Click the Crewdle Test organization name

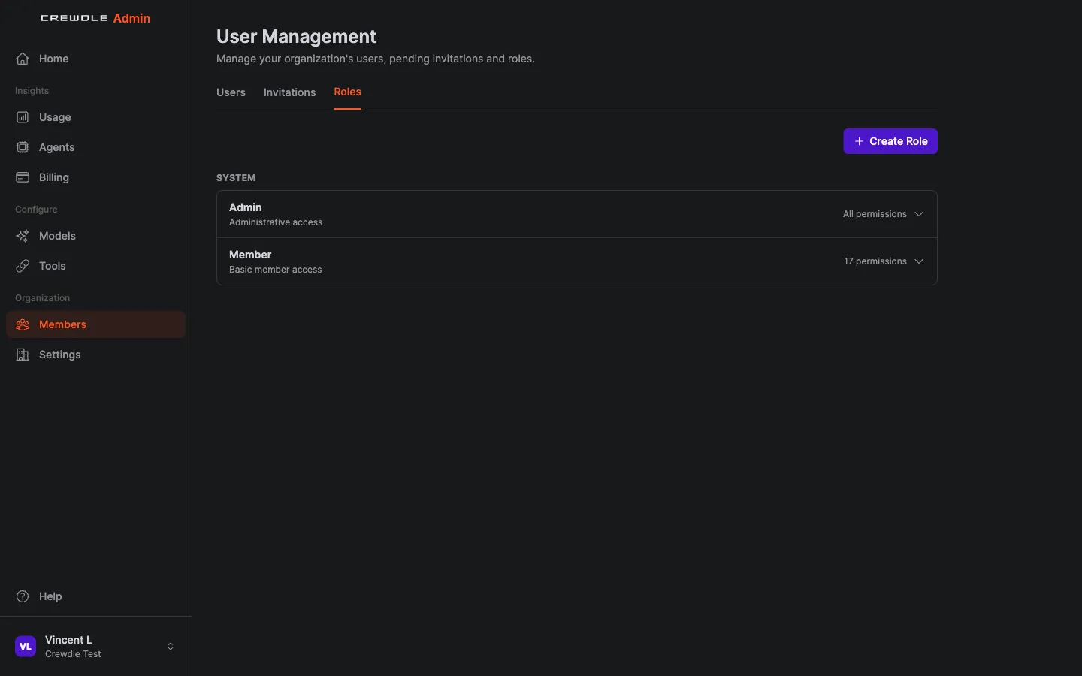pos(73,654)
